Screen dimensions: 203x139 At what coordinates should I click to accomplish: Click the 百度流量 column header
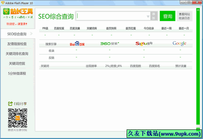point(75,28)
